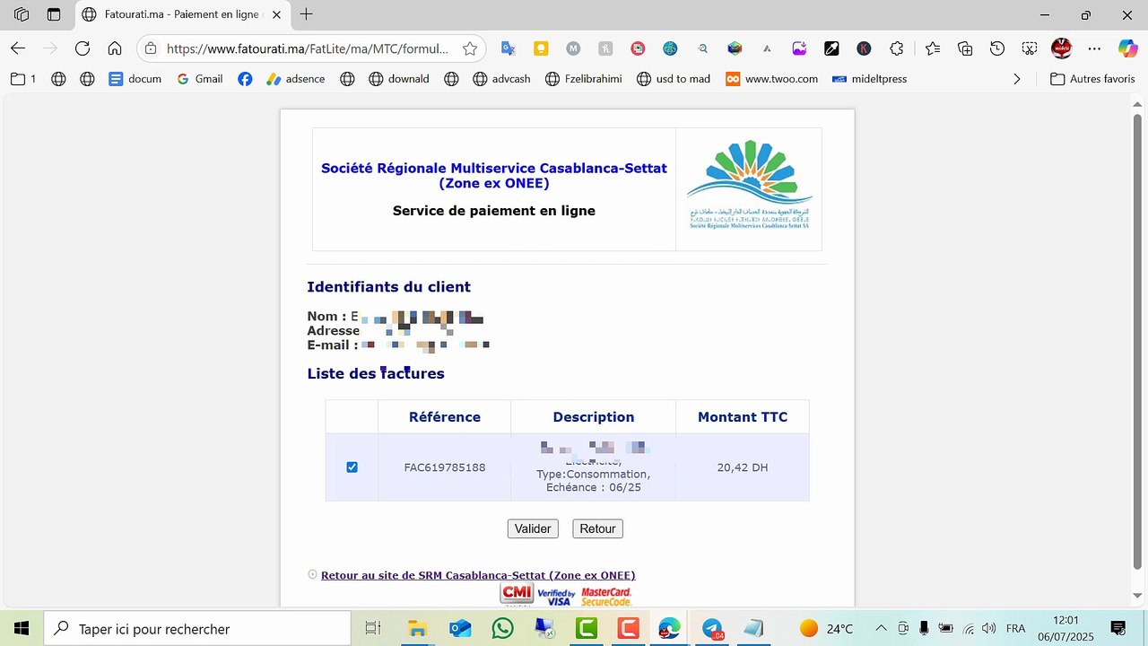Screen dimensions: 1148x646
Task: Click the scroll down arrow
Action: click(1137, 595)
